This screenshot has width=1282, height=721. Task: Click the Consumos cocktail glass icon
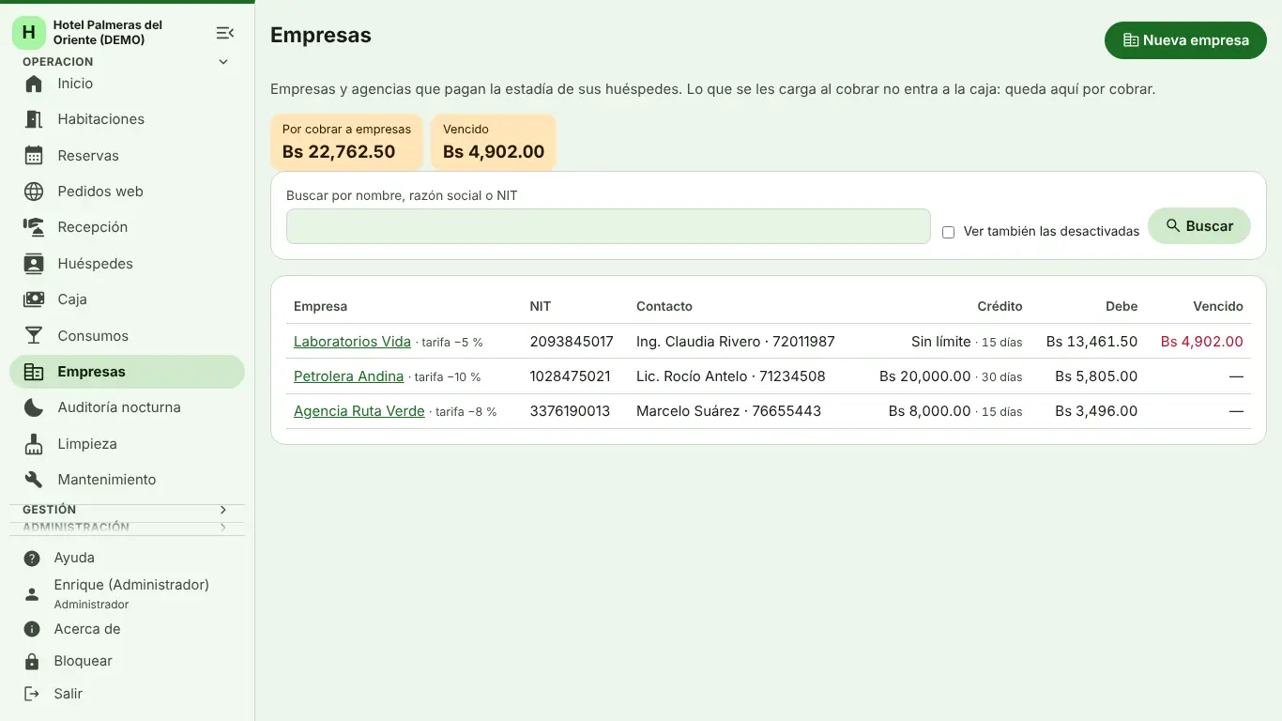click(34, 336)
